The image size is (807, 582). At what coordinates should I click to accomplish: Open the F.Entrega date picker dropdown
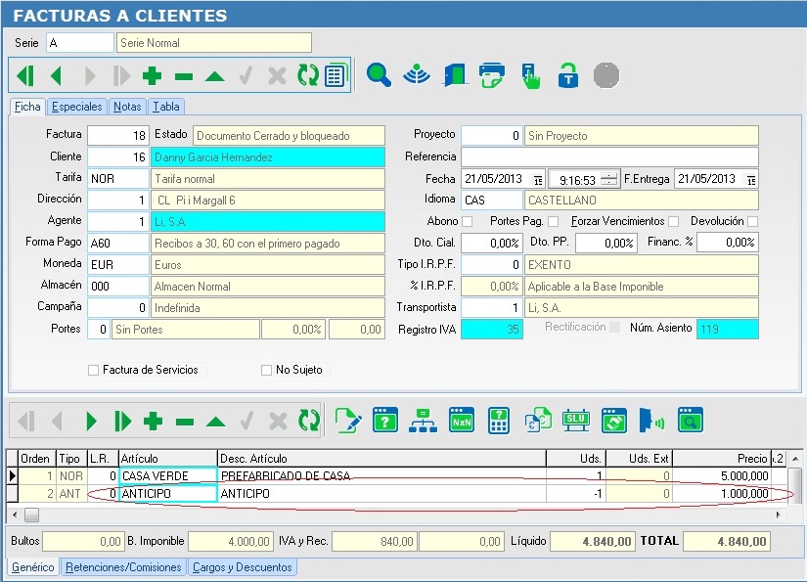pos(750,180)
